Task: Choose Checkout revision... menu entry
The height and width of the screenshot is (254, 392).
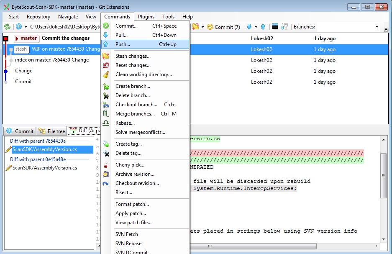Action: (x=145, y=183)
